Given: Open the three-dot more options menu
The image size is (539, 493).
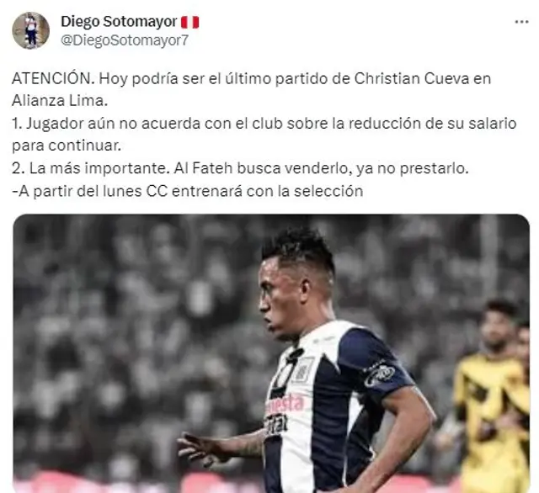Looking at the screenshot, I should (x=521, y=22).
